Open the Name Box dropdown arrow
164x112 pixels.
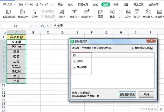(31, 26)
